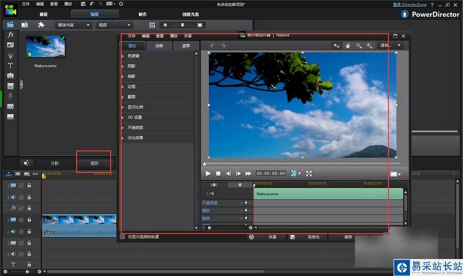Click zoom out magnifier in designer preview

tap(359, 46)
